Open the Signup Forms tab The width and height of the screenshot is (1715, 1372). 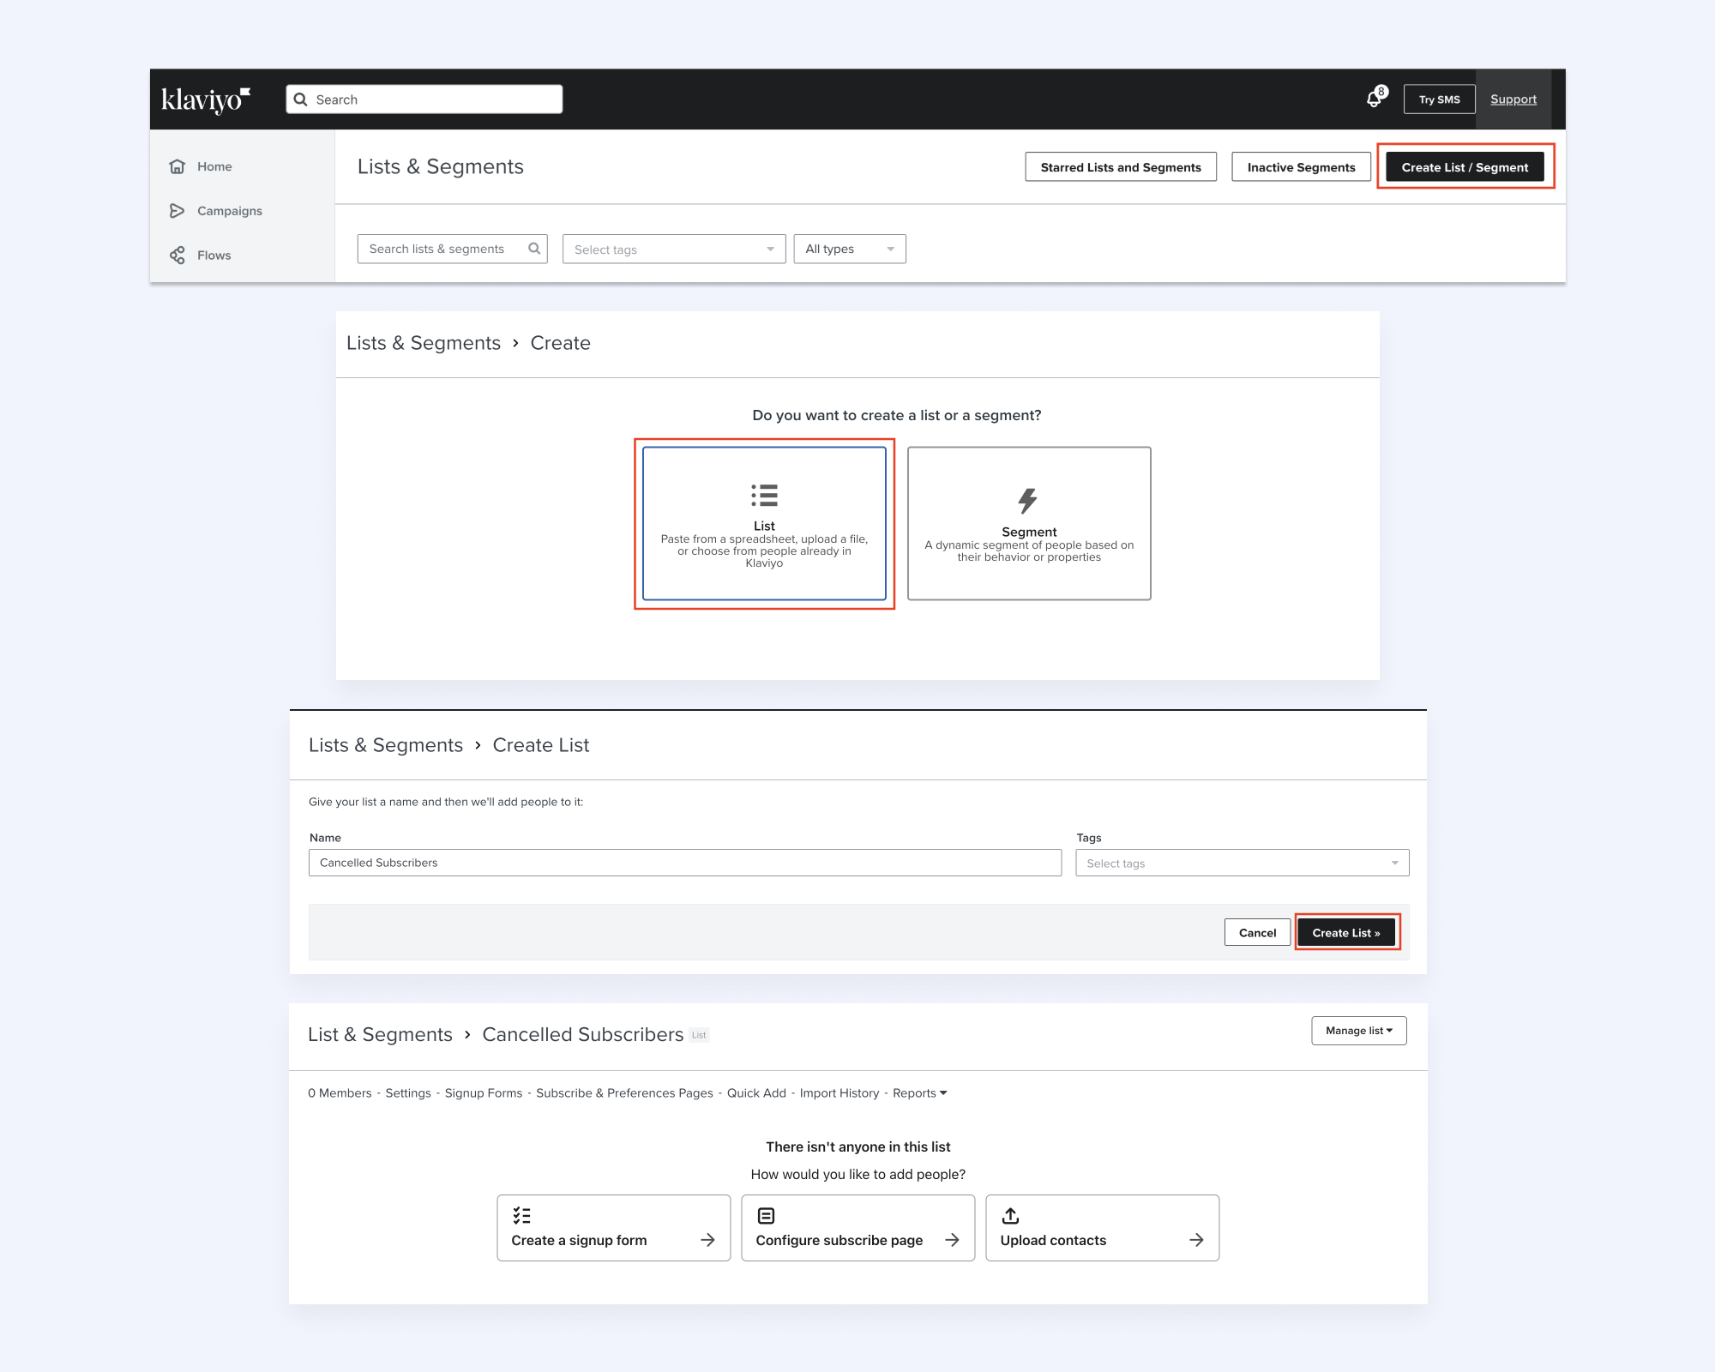tap(484, 1092)
